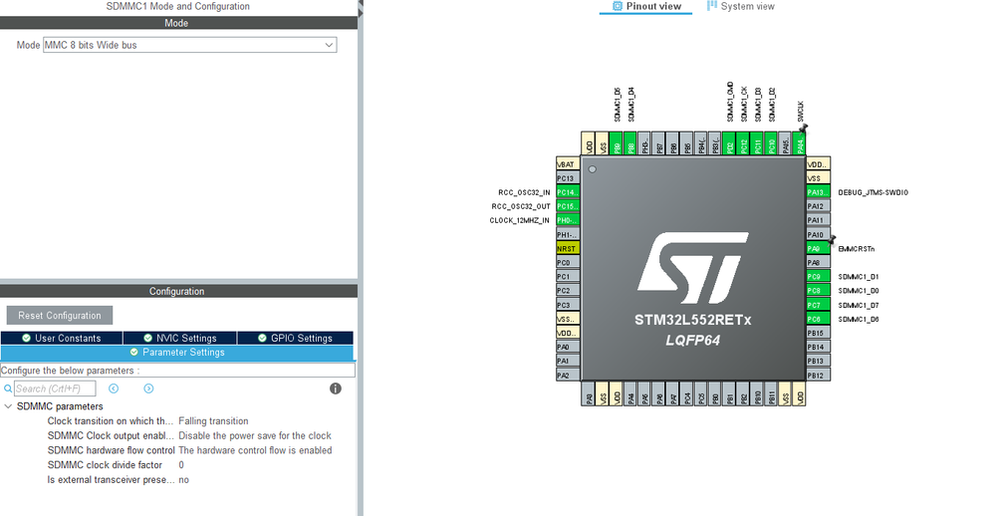The image size is (995, 516).
Task: Switch to System view tab
Action: (741, 6)
